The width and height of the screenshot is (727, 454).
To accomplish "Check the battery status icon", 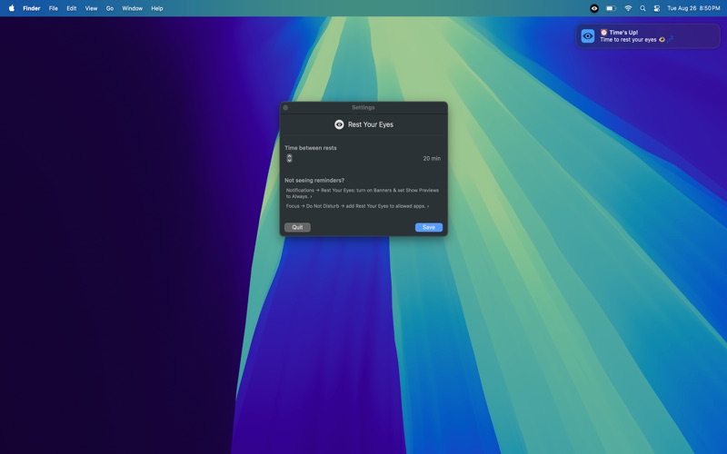I will click(x=611, y=8).
